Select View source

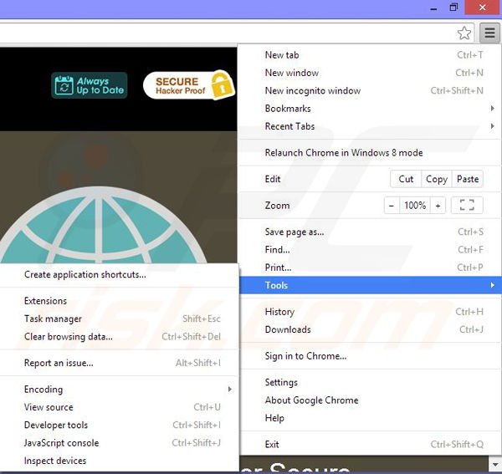[x=119, y=407]
